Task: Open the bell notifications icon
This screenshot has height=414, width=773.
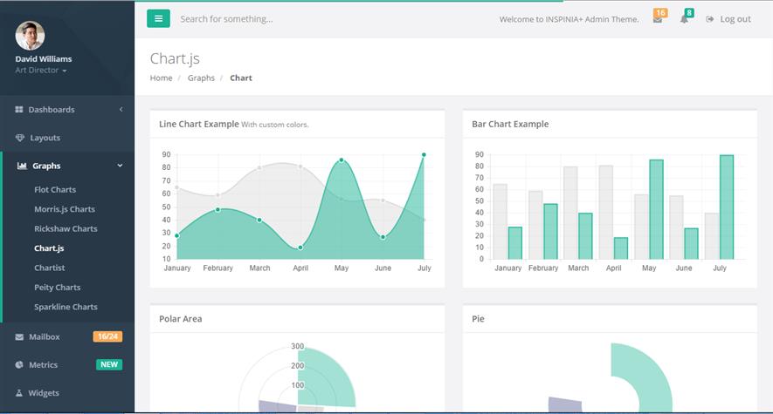Action: click(x=684, y=19)
